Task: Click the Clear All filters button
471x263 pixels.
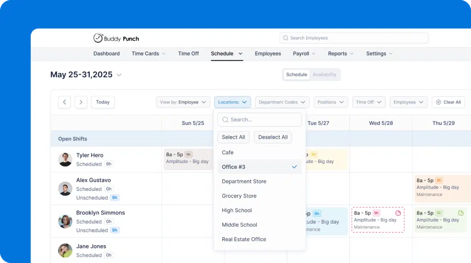Action: [448, 102]
